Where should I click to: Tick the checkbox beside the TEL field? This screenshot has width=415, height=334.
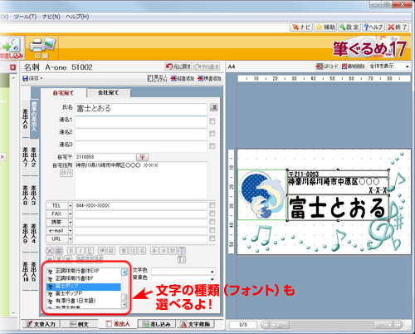tap(212, 205)
